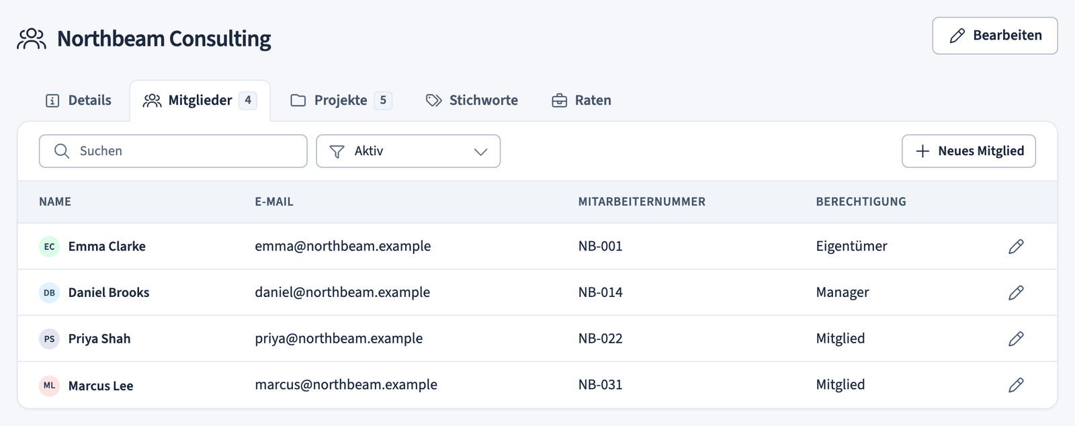Click the Bearbeiten button
Viewport: 1075px width, 426px height.
[x=995, y=36]
